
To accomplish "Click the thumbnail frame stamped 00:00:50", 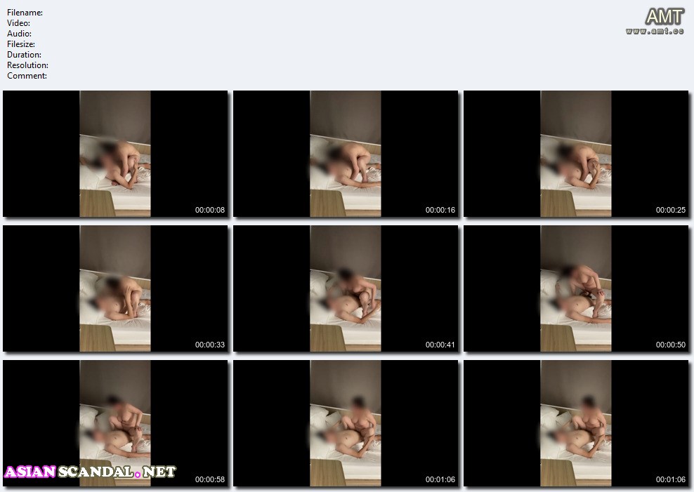I will pyautogui.click(x=576, y=288).
